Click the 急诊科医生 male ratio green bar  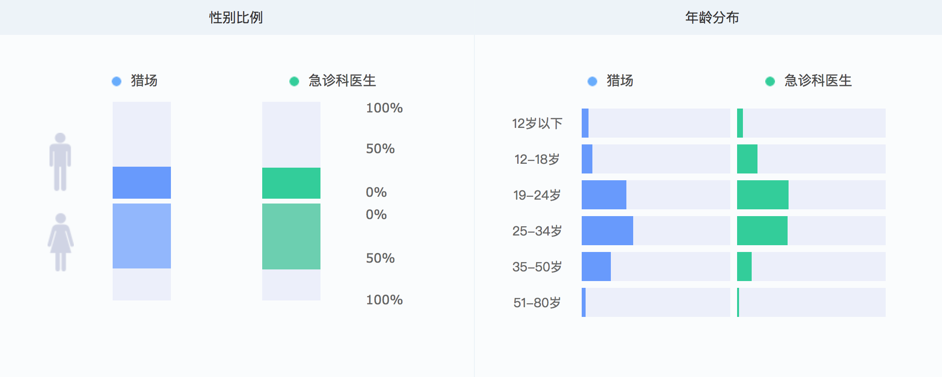point(291,183)
